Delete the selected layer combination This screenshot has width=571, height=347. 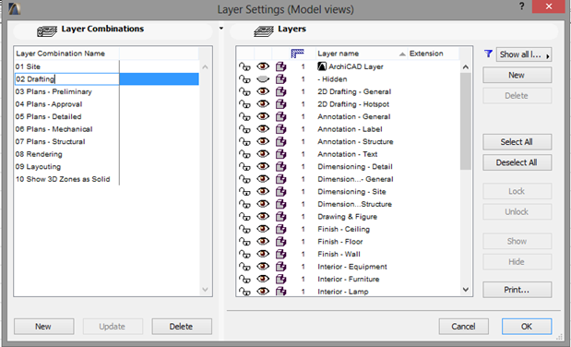pyautogui.click(x=182, y=327)
